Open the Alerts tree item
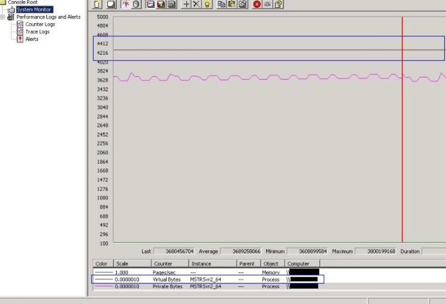Screen dimensions: 446x304 pyautogui.click(x=32, y=39)
